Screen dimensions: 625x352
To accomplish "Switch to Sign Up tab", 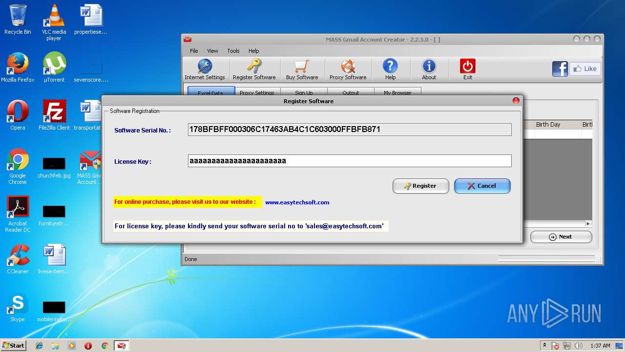I will click(304, 91).
